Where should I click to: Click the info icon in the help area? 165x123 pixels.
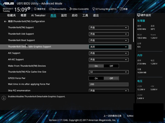tap(4, 98)
